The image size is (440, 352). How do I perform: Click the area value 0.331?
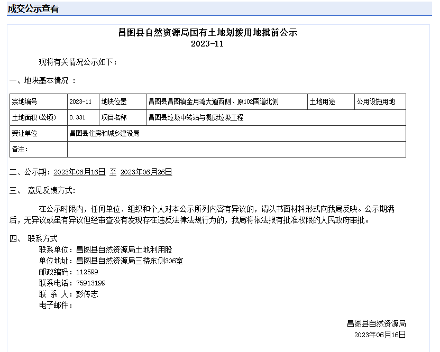(77, 117)
